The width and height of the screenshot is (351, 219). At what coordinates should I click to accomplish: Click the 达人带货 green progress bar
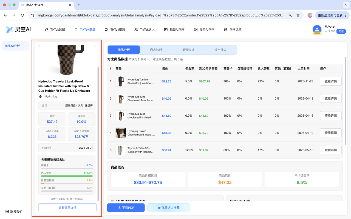pos(67,176)
